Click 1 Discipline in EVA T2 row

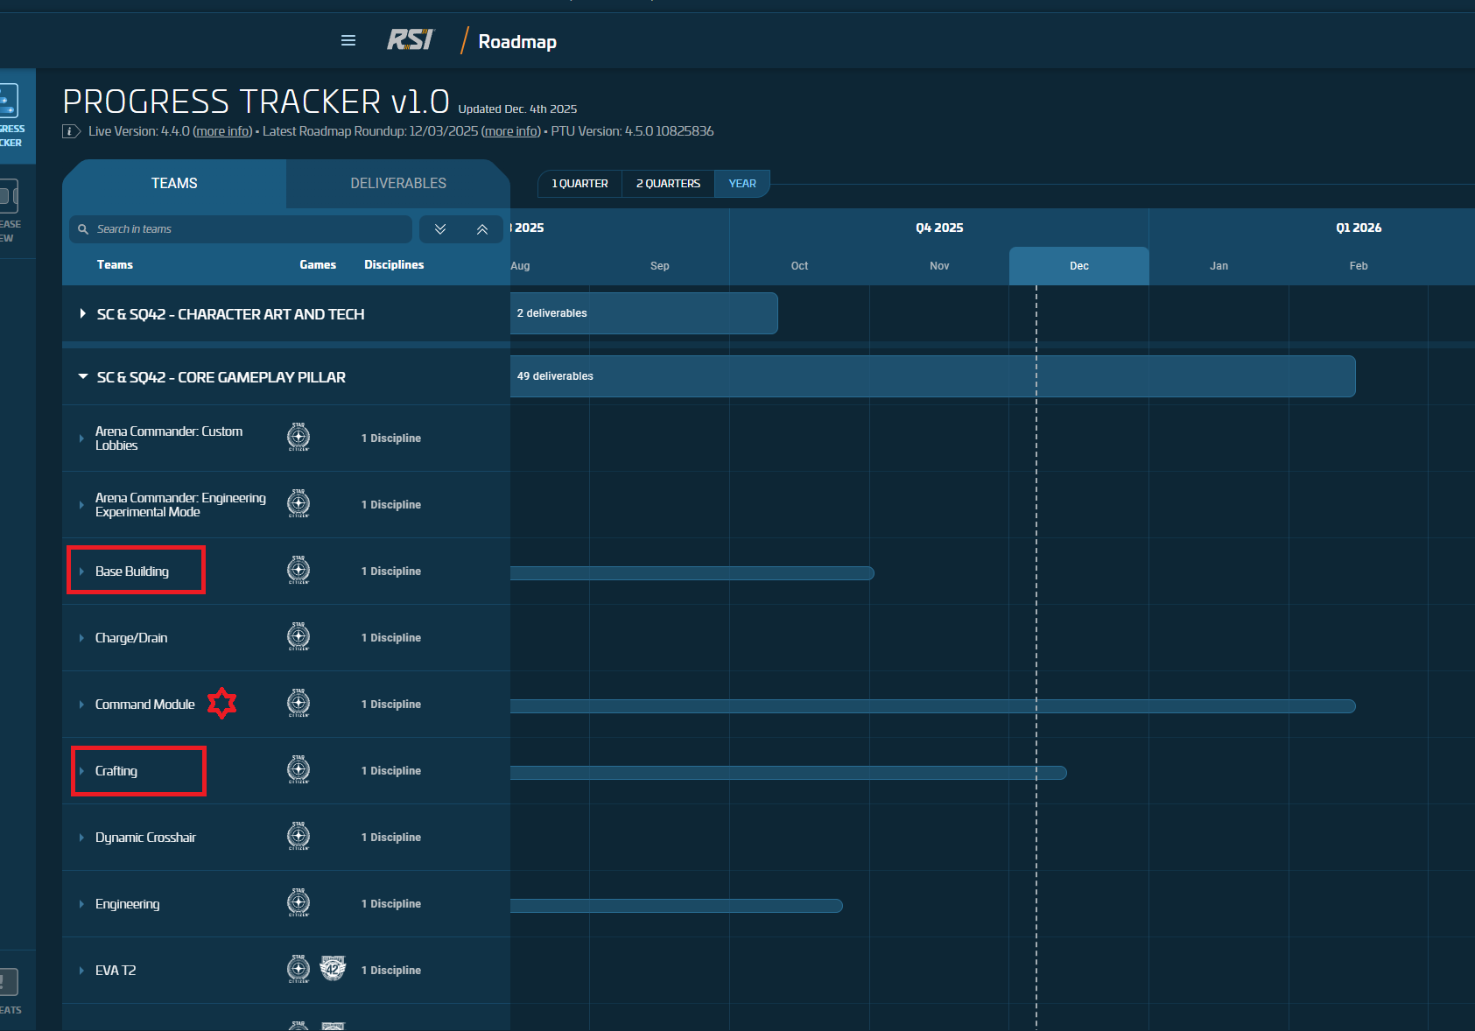[391, 971]
